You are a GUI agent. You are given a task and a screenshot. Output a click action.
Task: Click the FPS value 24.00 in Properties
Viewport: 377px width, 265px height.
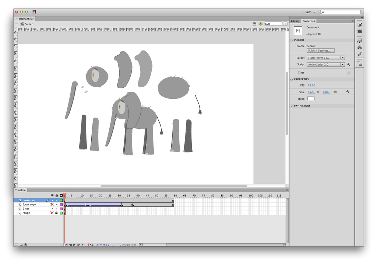(x=311, y=86)
